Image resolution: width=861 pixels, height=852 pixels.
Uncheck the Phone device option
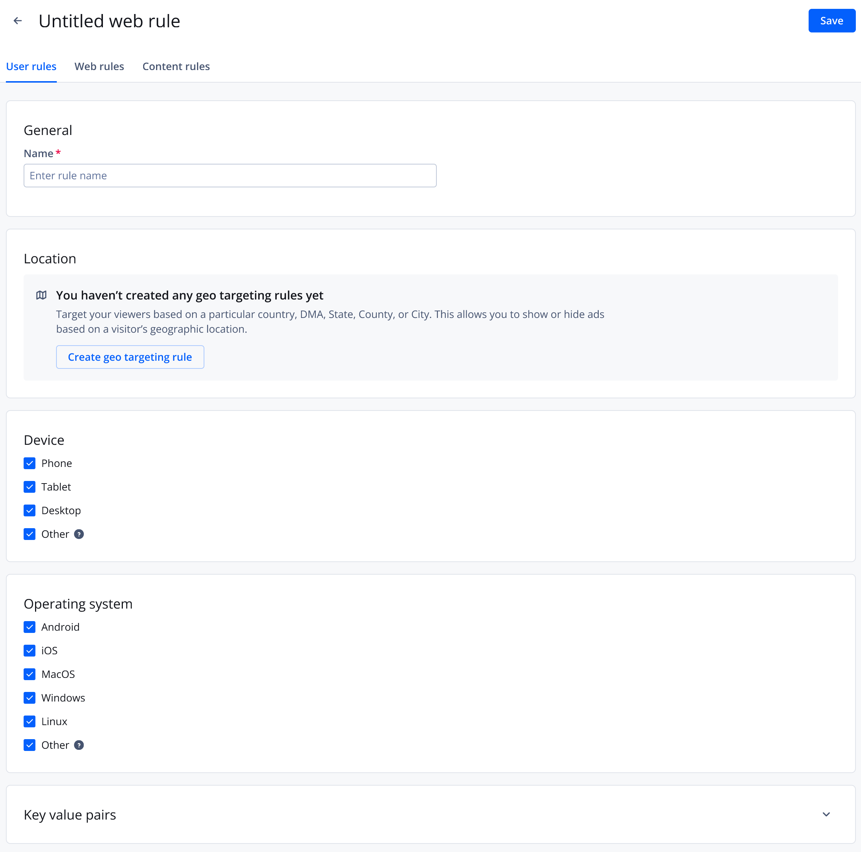point(30,463)
